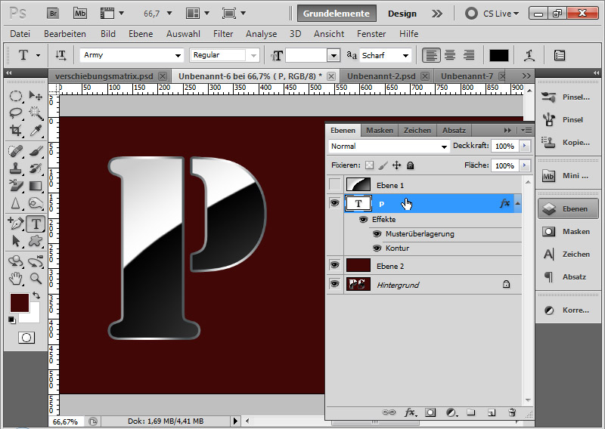Image resolution: width=605 pixels, height=429 pixels.
Task: Pick the Crop tool in toolbox
Action: click(16, 130)
